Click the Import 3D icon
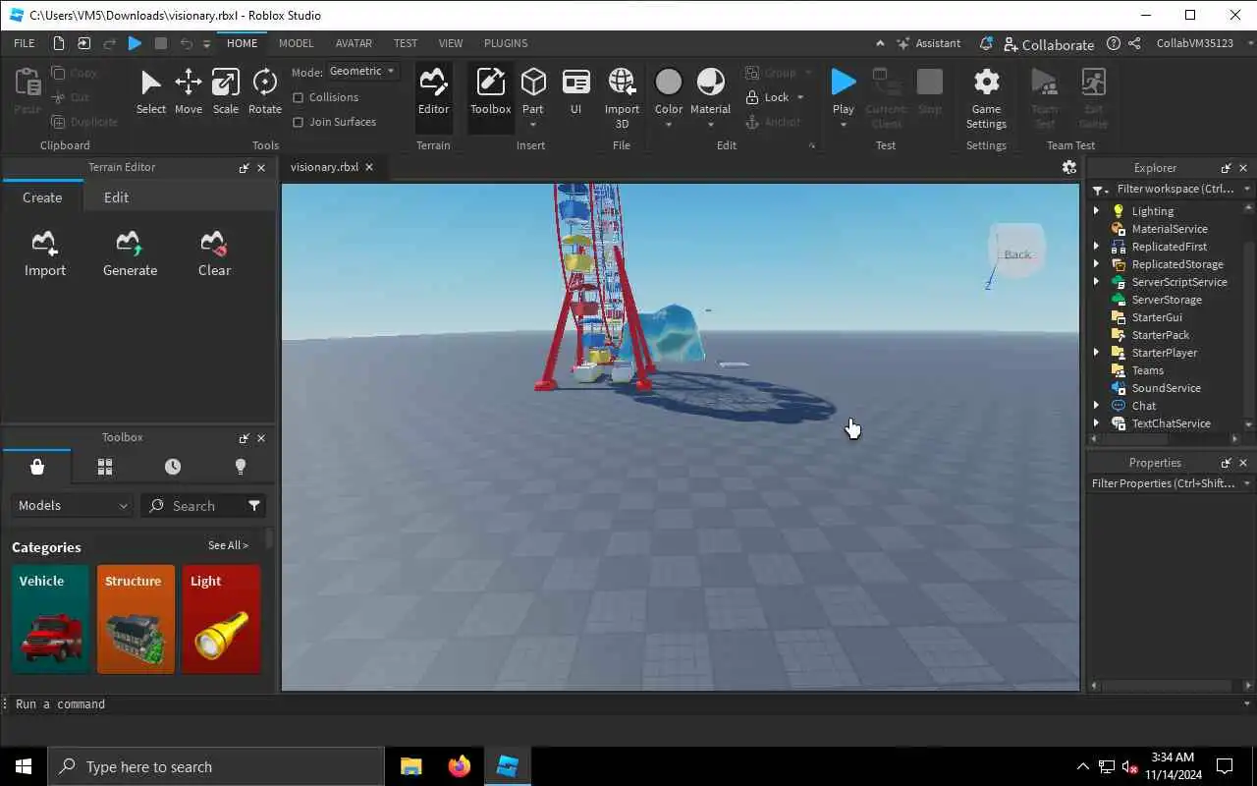 click(622, 82)
